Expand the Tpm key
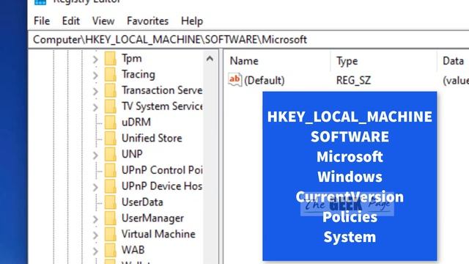The height and width of the screenshot is (264, 469). pyautogui.click(x=95, y=59)
